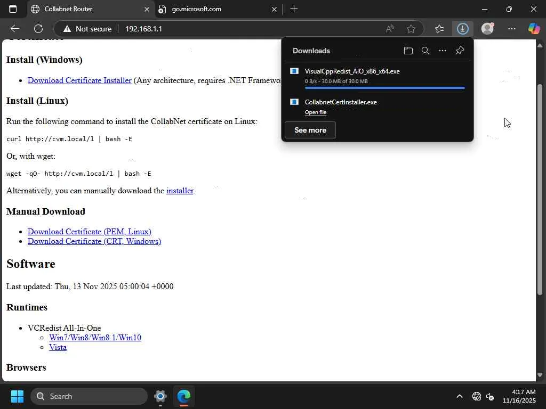Select the CollabnetCertInstaller.exe download

pos(378,107)
